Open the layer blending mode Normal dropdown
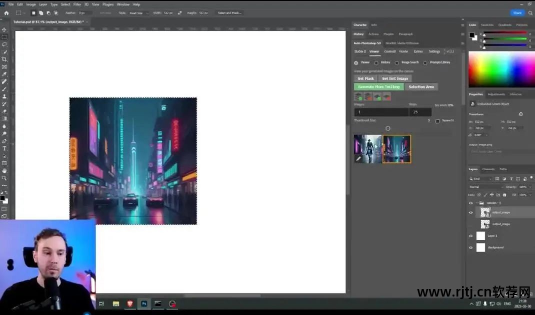Viewport: 535px width, 315px height. (x=485, y=187)
